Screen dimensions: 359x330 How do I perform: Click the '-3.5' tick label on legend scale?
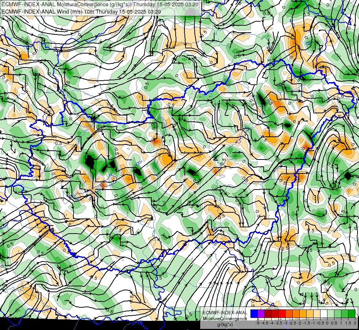[x=278, y=323]
